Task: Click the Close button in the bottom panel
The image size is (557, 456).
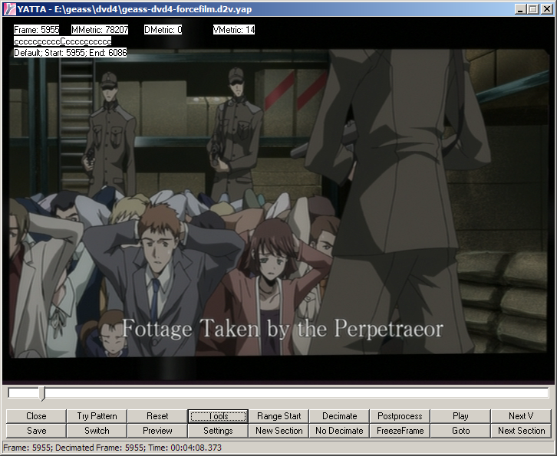Action: pyautogui.click(x=36, y=416)
